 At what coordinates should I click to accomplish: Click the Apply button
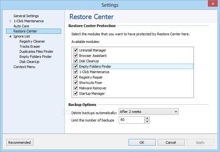[200, 142]
